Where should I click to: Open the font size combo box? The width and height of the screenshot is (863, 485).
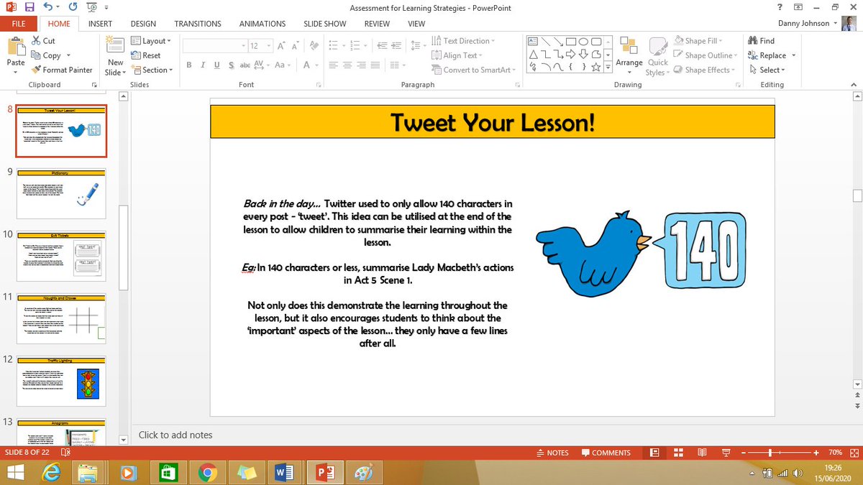(260, 46)
